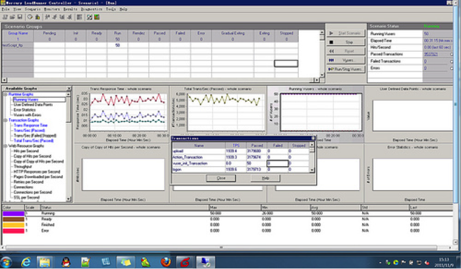The width and height of the screenshot is (461, 269).
Task: Click Close in the Transactions dialog
Action: [221, 178]
